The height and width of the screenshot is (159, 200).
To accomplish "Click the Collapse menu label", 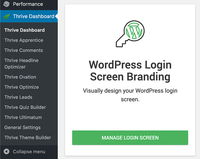I will tap(29, 152).
